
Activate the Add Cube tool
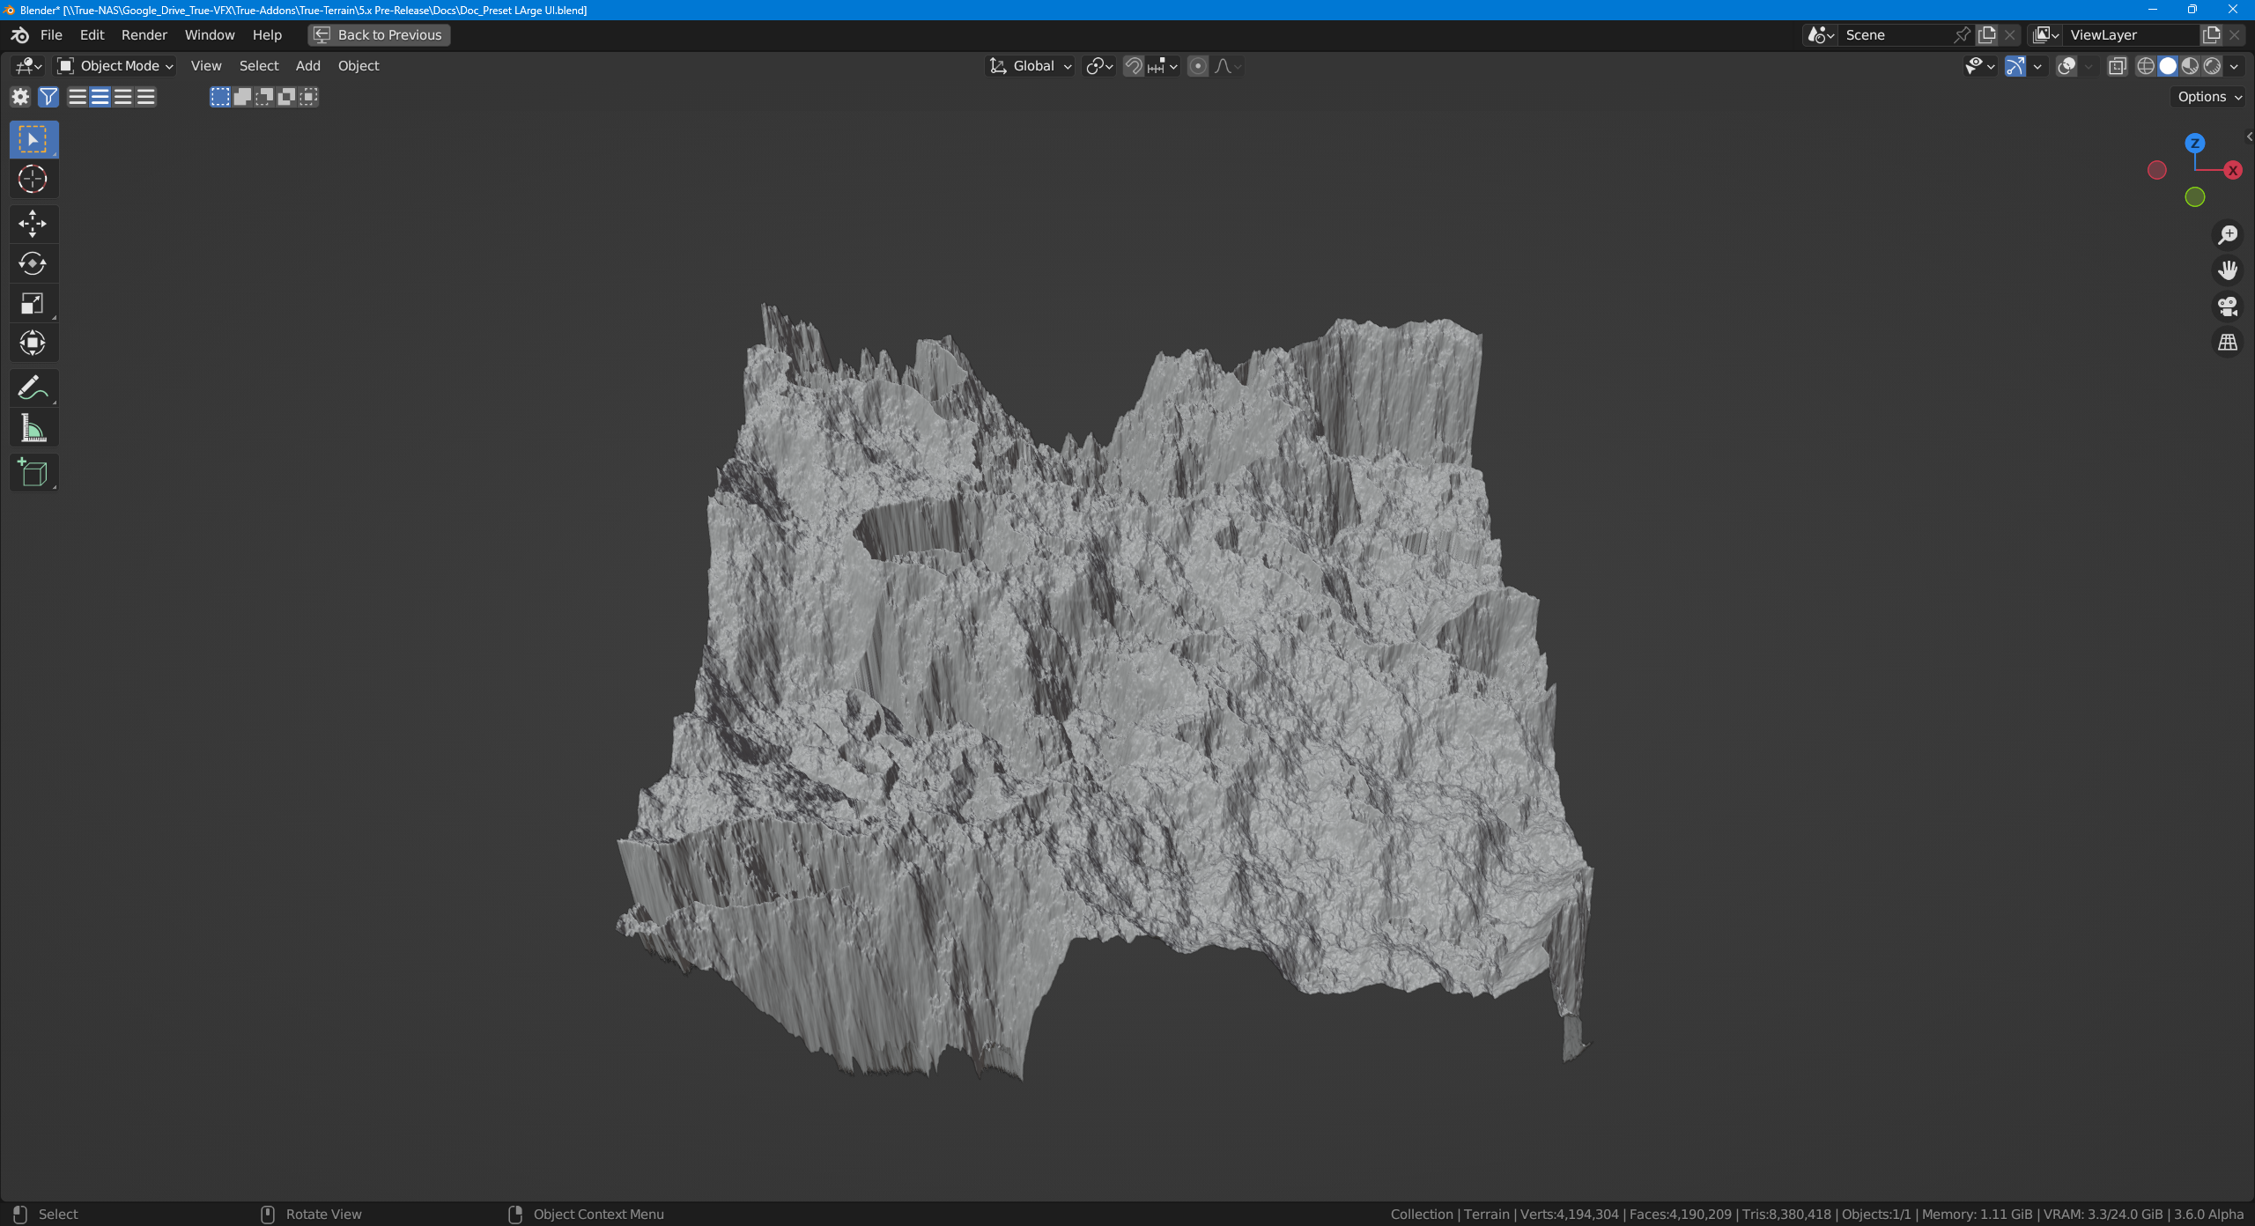(x=33, y=473)
